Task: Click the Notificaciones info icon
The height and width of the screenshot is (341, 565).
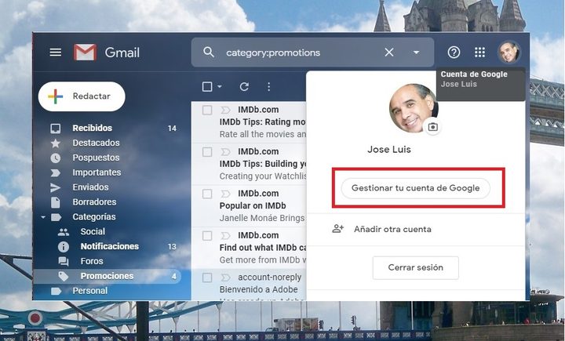Action: 64,247
